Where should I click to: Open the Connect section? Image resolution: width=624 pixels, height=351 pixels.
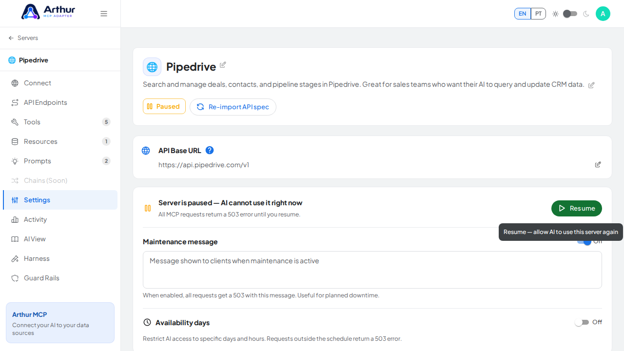coord(60,83)
